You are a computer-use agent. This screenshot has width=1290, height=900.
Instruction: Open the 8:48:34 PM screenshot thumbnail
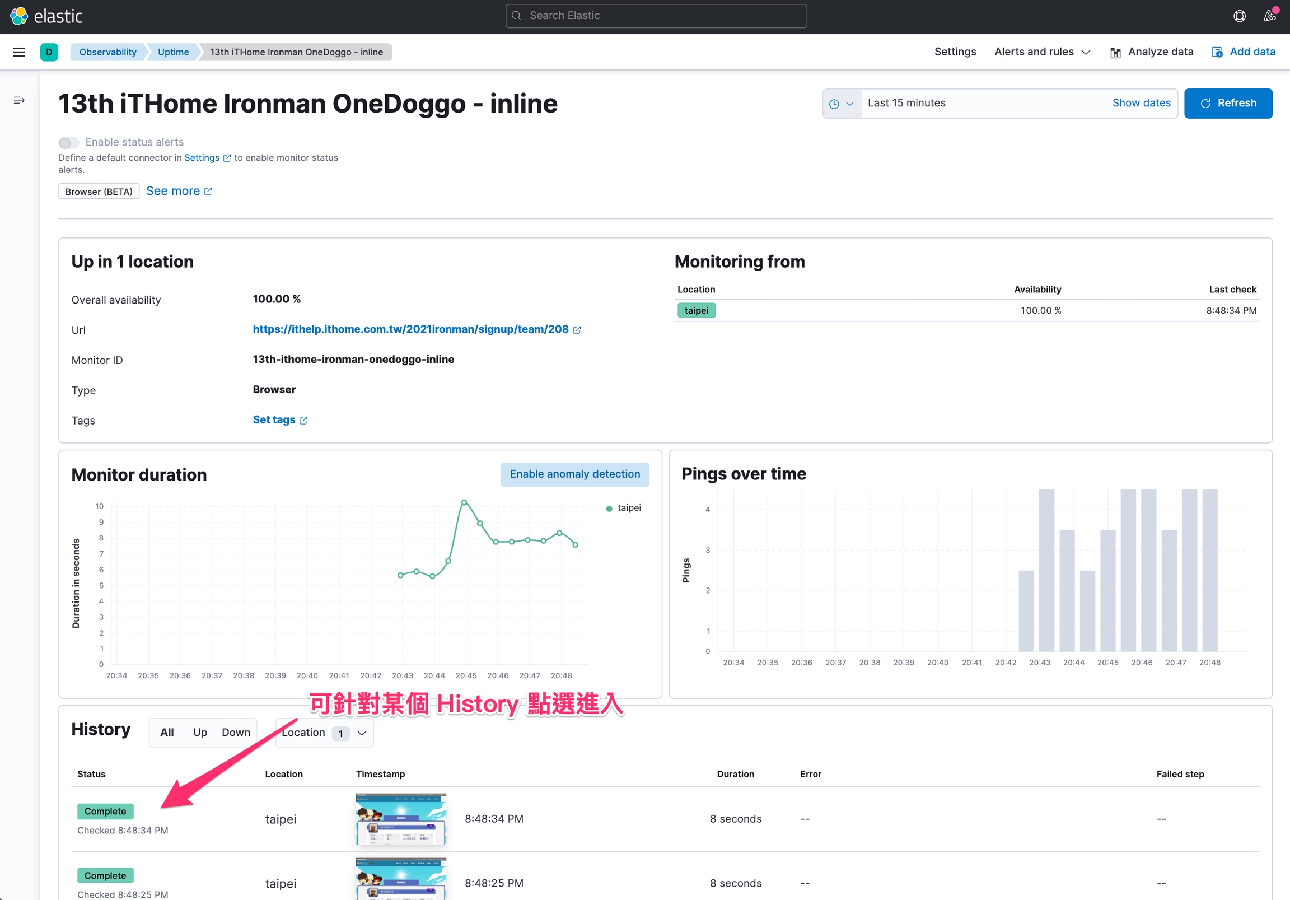click(x=401, y=819)
